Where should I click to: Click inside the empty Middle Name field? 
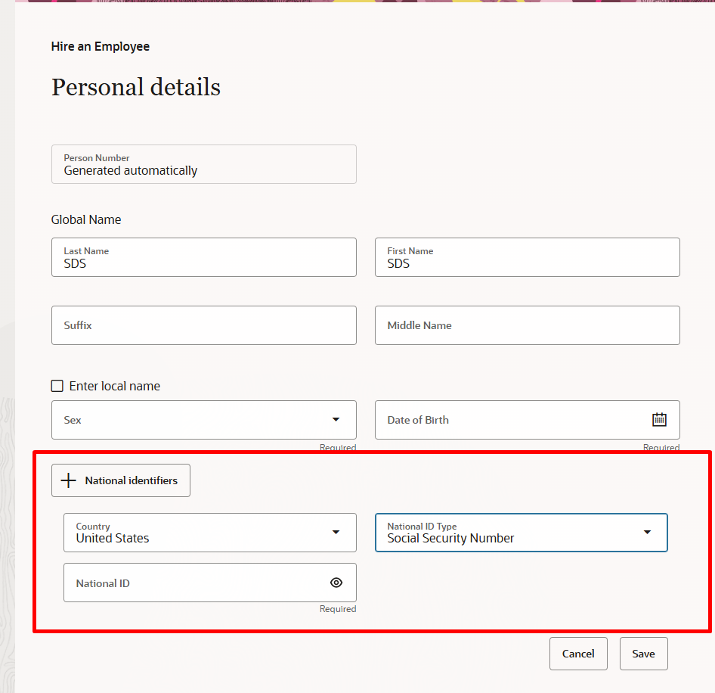[527, 325]
